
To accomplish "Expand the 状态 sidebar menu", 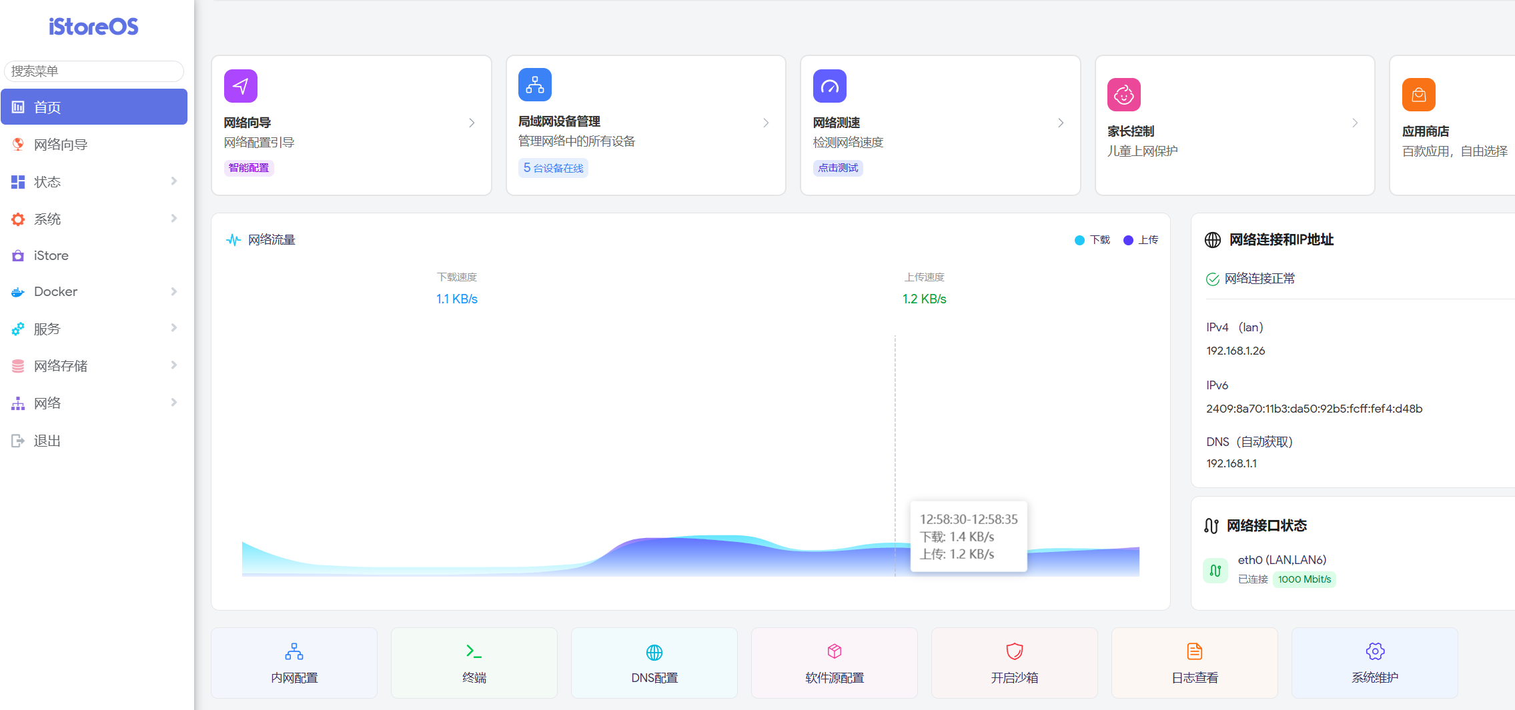I will click(93, 182).
